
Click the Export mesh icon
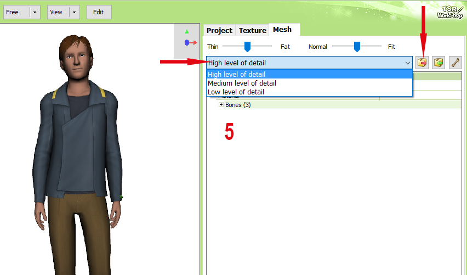[x=438, y=63]
